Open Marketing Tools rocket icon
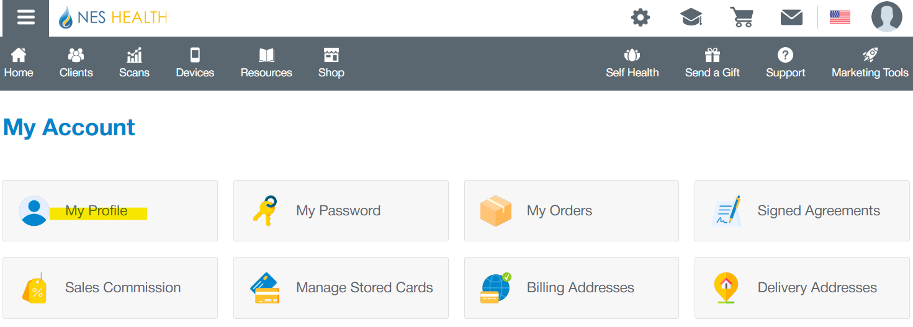913x327 pixels. [x=870, y=63]
